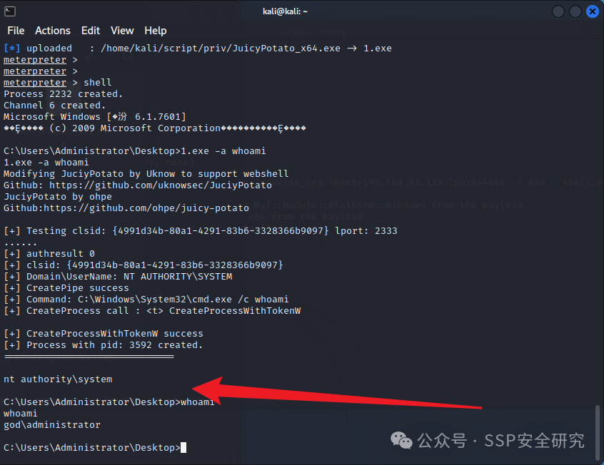
Task: Click the '[+] authresult 0' line
Action: tap(49, 254)
